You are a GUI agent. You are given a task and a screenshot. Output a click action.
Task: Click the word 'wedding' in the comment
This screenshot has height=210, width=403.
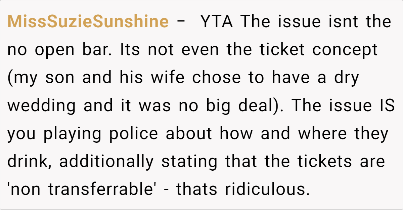point(42,106)
